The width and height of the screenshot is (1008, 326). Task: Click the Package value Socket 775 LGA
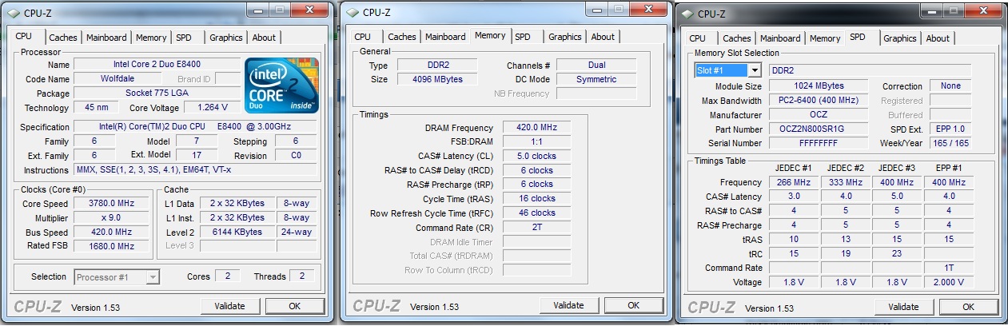coord(157,93)
